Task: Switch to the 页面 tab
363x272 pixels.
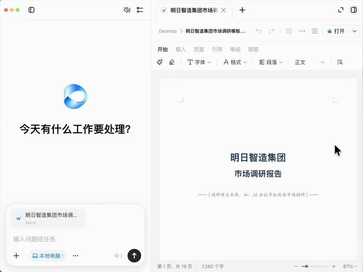Action: (x=199, y=49)
